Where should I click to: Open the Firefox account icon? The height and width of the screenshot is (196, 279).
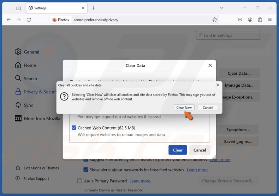pos(250,19)
